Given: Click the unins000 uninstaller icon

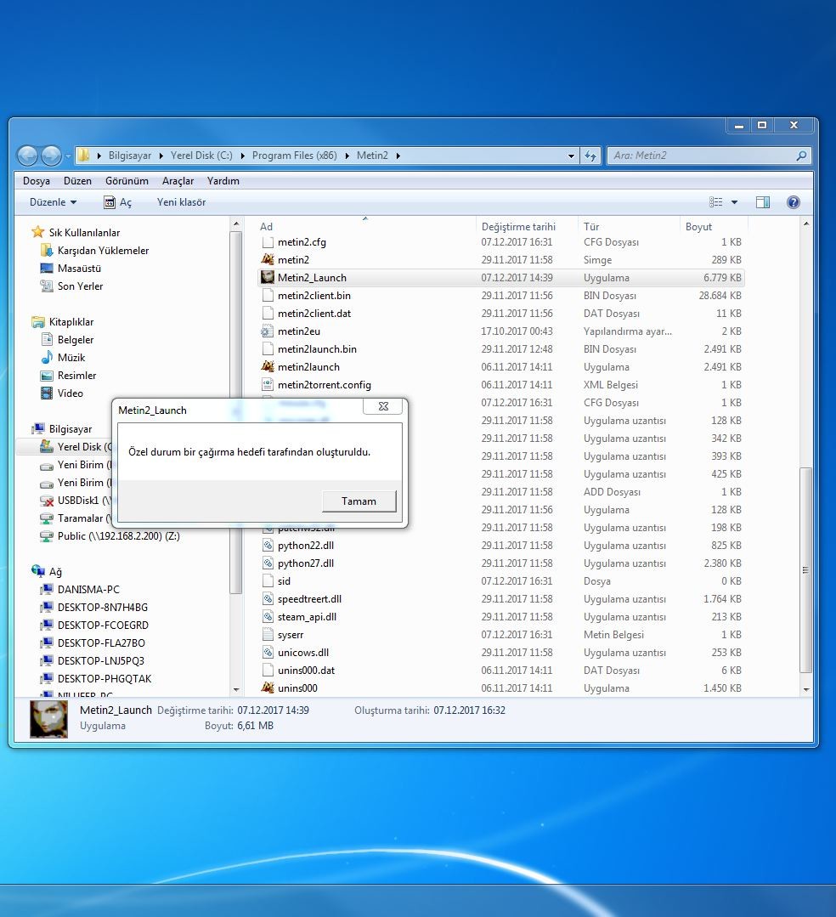Looking at the screenshot, I should (x=267, y=688).
